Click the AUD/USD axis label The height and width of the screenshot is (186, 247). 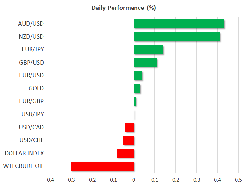coord(31,24)
